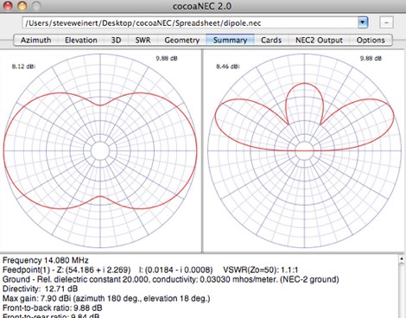Click the Max gain 7.90 dBi line
Screen dimensions: 406x318
tap(106, 298)
